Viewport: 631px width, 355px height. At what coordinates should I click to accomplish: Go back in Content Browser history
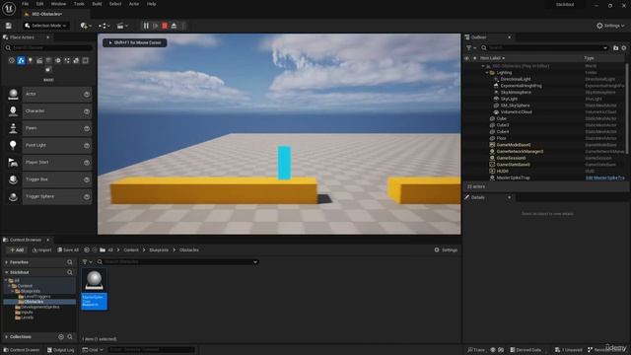tap(87, 249)
